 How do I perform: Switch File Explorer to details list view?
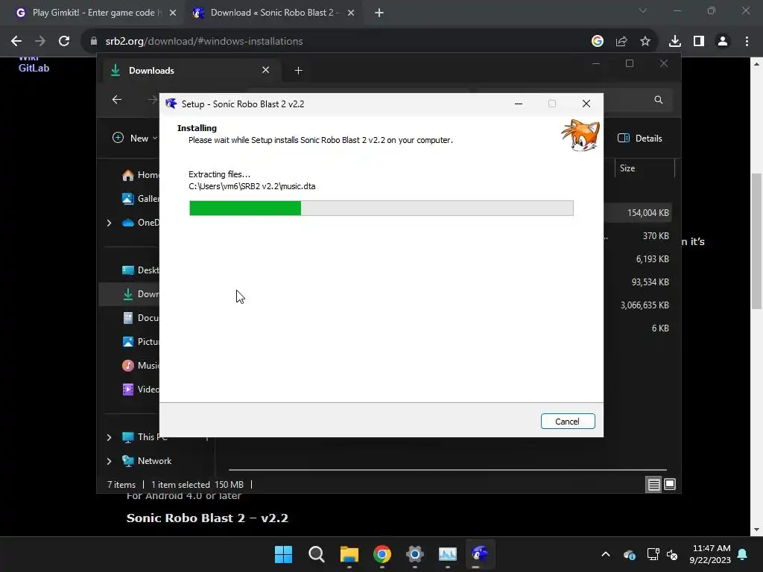[653, 484]
